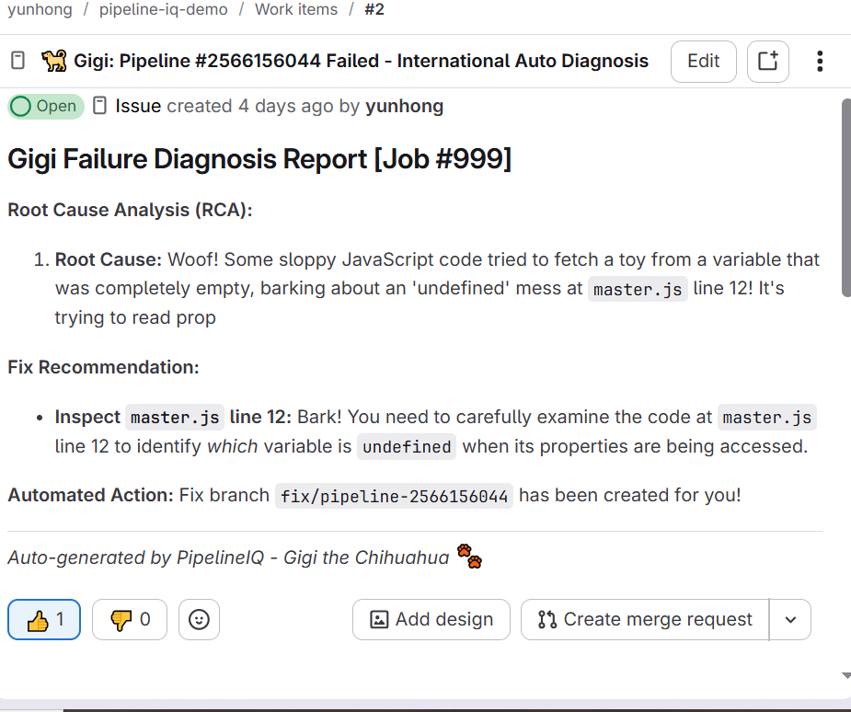Viewport: 851px width, 712px height.
Task: Open the Work items breadcrumb
Action: click(x=296, y=9)
